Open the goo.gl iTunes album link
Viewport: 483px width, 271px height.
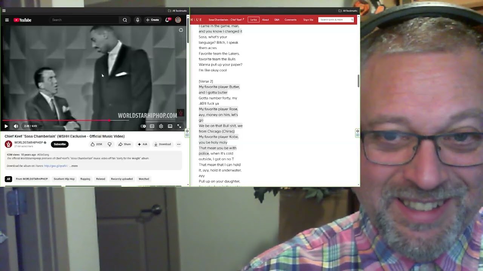pyautogui.click(x=56, y=166)
